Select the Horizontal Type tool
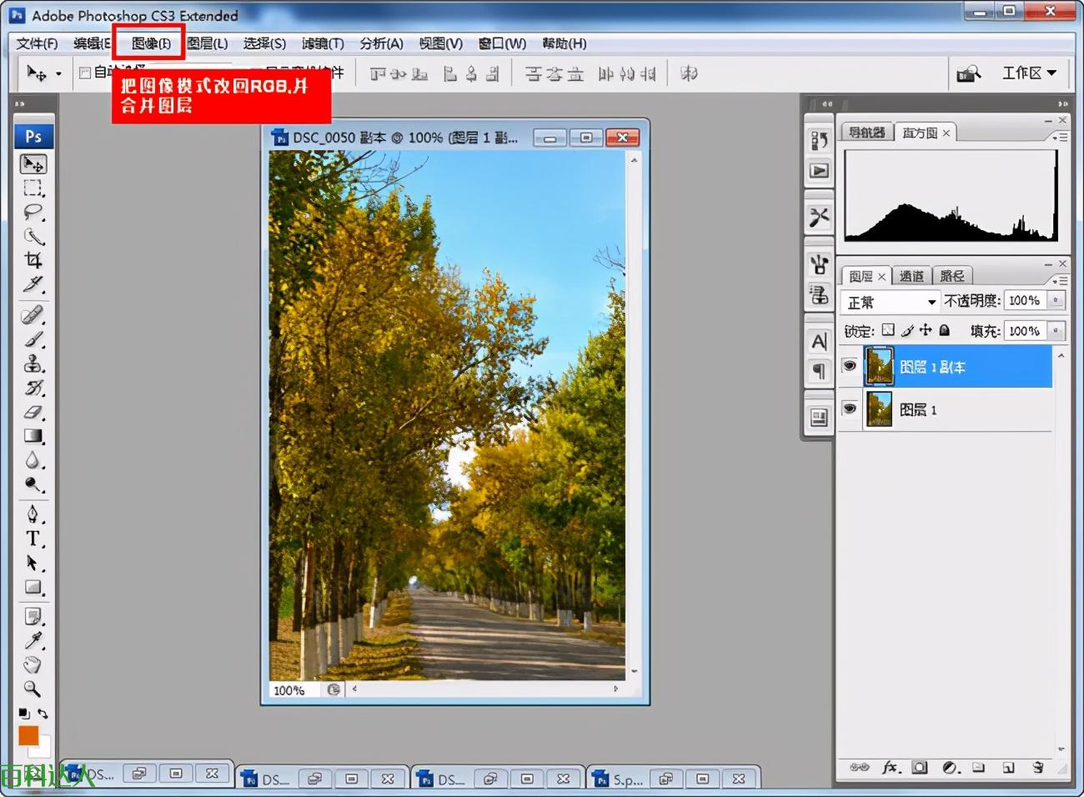1084x797 pixels. click(33, 539)
